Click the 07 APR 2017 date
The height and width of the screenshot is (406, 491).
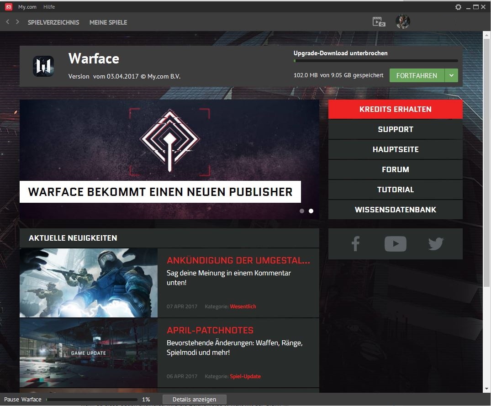(x=182, y=306)
